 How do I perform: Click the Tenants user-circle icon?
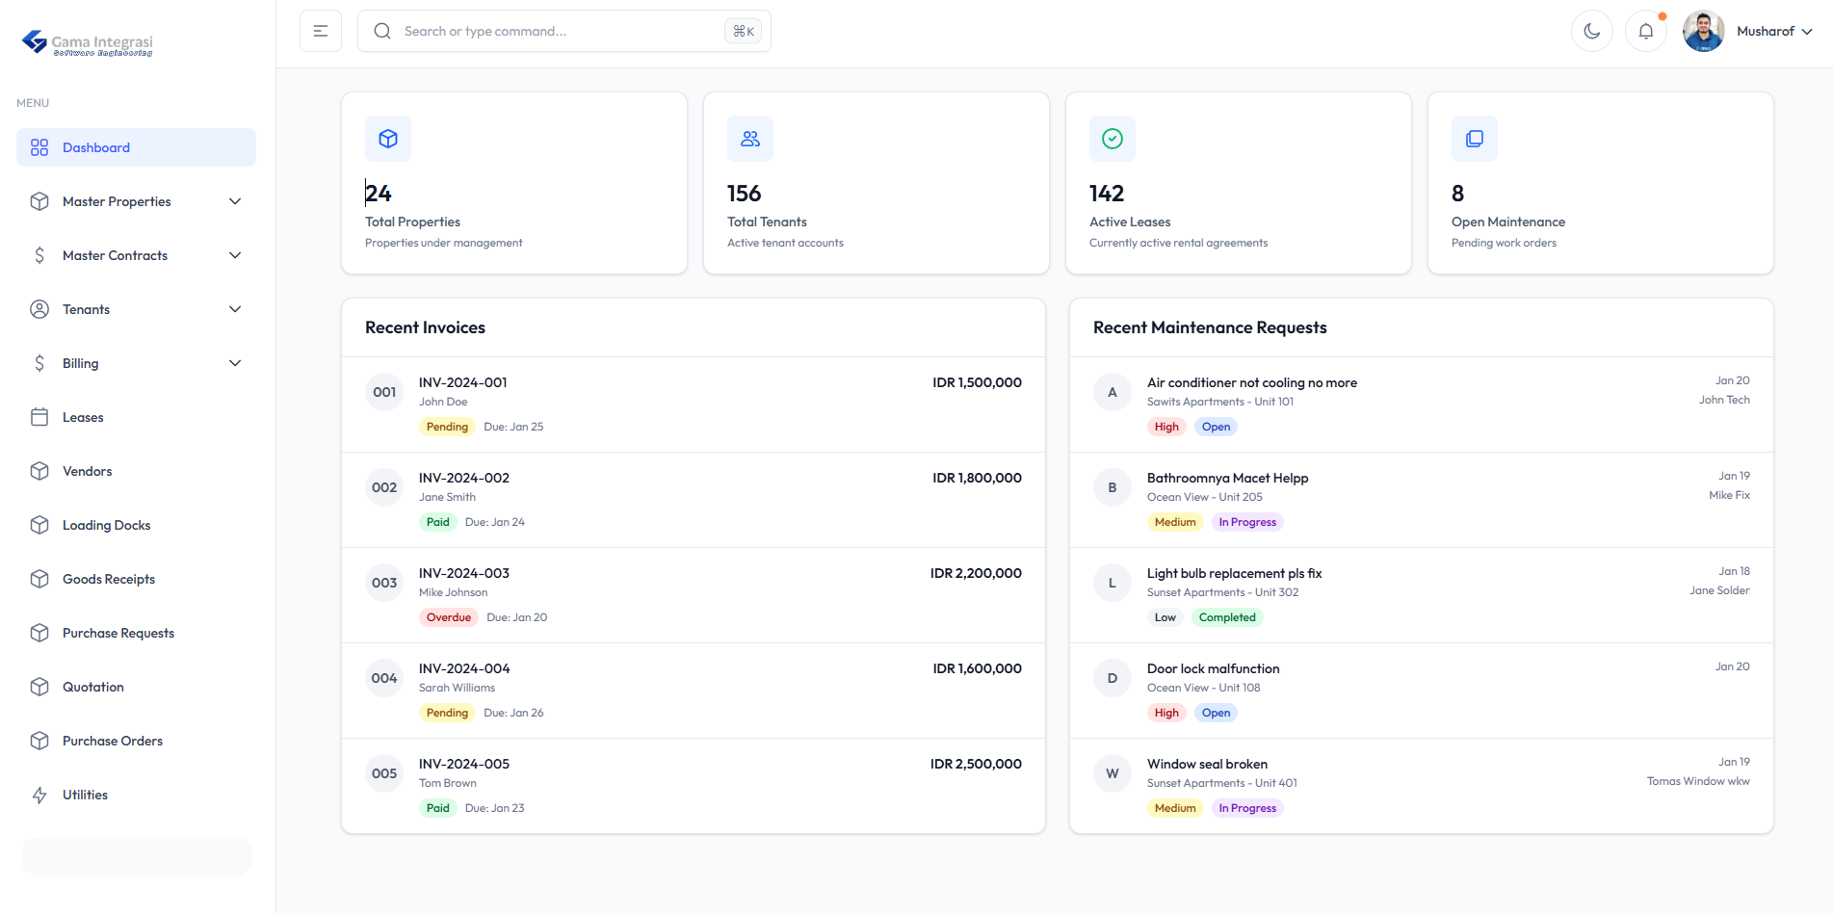[39, 309]
